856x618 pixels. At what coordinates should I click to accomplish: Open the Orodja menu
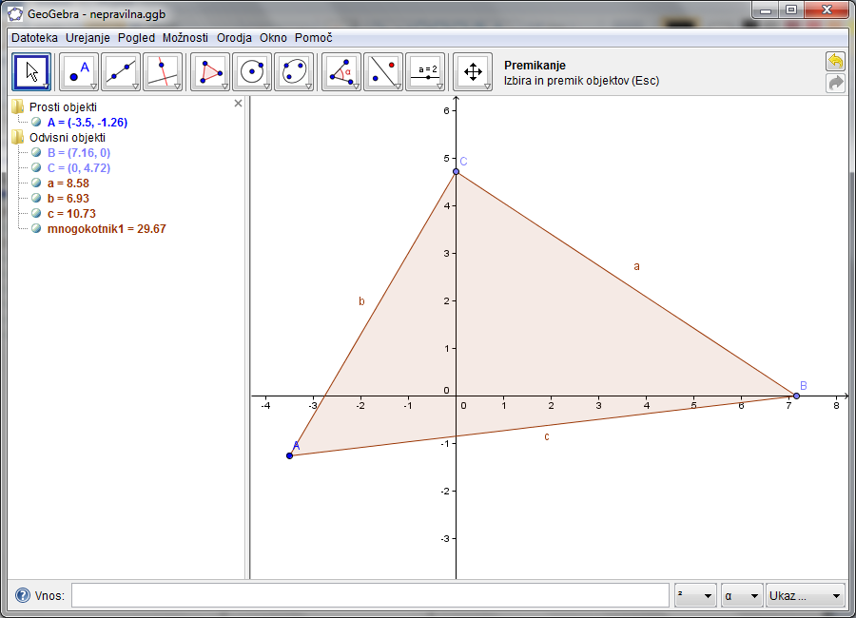234,38
